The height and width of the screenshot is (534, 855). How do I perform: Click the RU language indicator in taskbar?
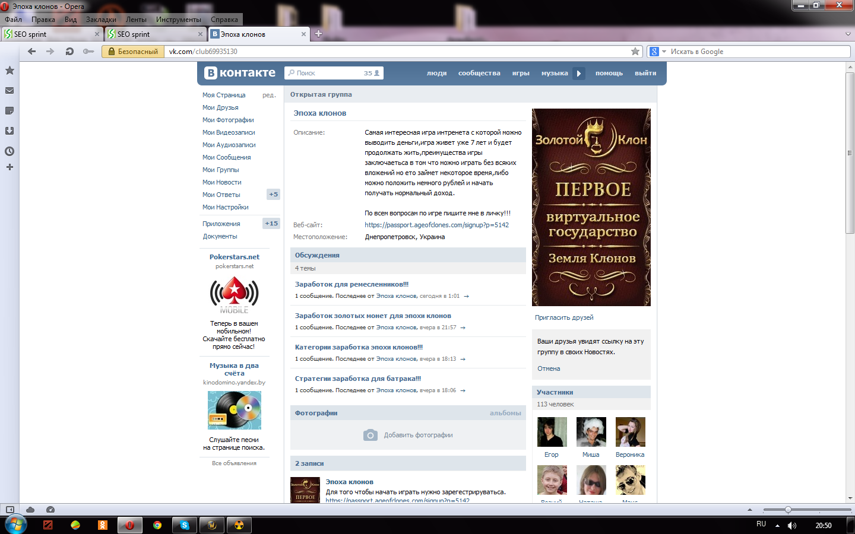(761, 524)
